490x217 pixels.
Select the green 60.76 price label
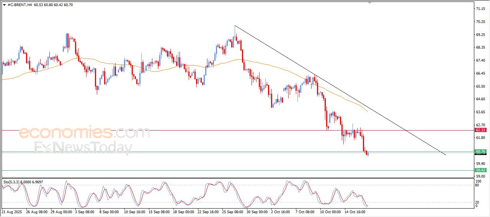coord(480,152)
